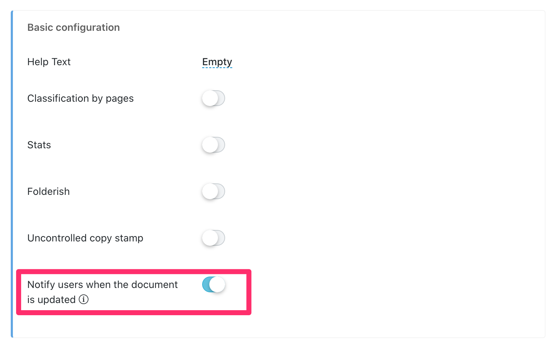Image resolution: width=557 pixels, height=341 pixels.
Task: Click the teal track of the enabled toggle
Action: click(206, 285)
